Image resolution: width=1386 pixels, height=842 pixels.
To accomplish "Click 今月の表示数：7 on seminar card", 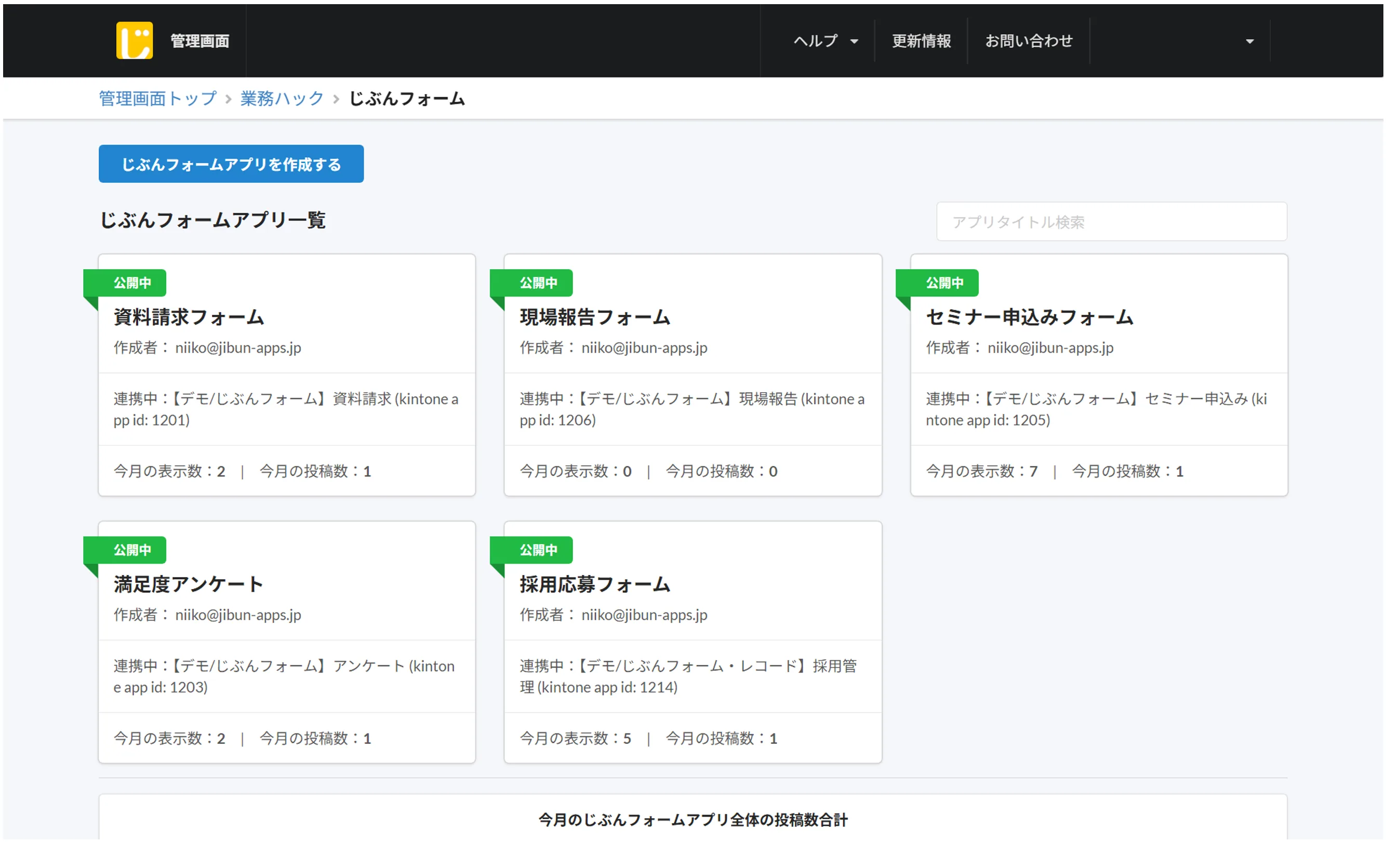I will (981, 471).
